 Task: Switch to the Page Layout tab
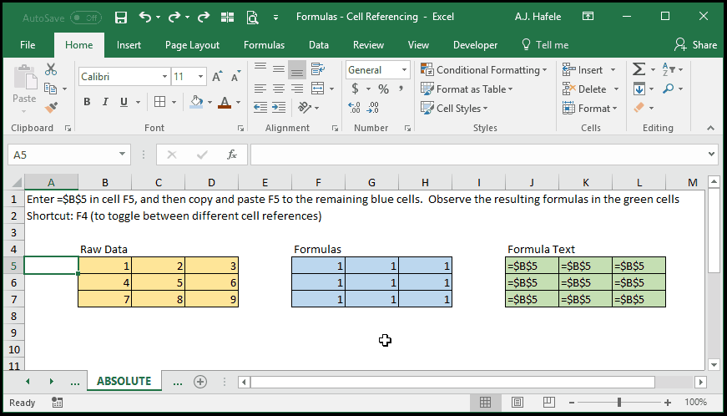(x=192, y=45)
